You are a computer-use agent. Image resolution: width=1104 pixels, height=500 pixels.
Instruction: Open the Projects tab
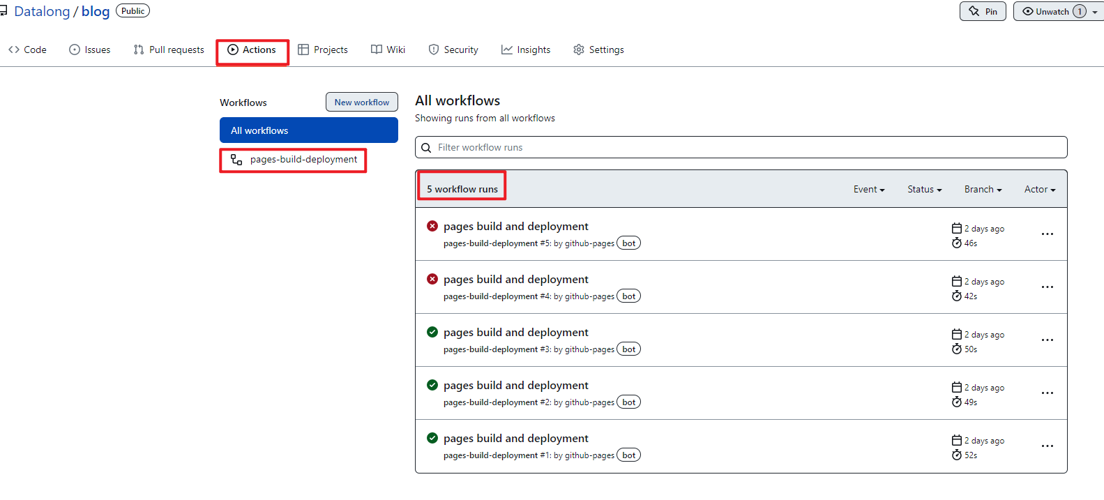323,50
